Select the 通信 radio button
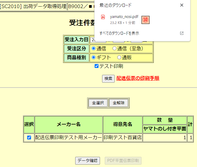 (93, 48)
